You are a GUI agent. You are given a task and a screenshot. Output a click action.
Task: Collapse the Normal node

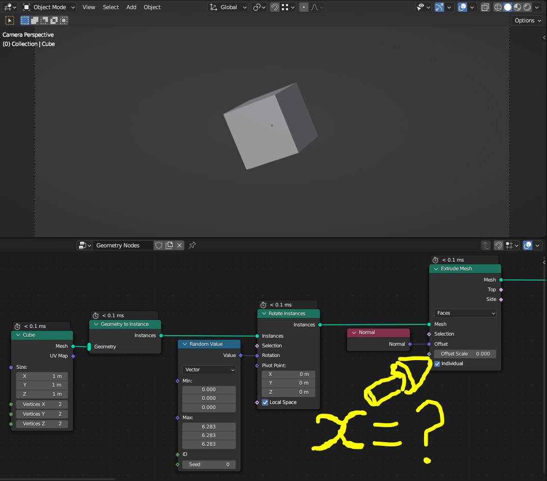[x=354, y=333]
